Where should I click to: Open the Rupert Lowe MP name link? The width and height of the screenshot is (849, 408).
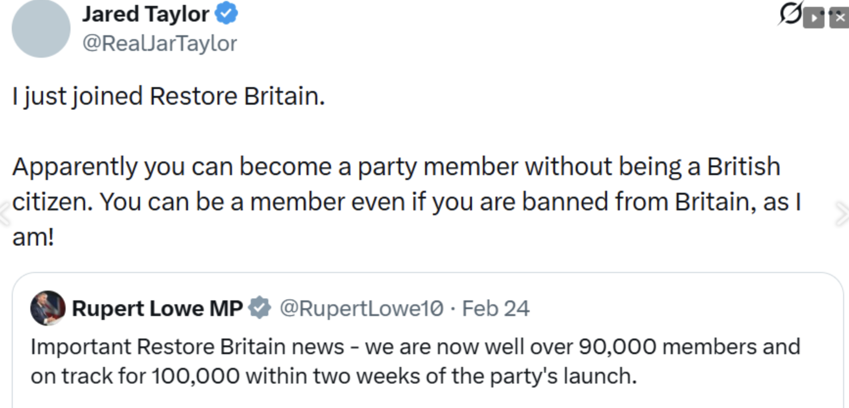[x=157, y=308]
